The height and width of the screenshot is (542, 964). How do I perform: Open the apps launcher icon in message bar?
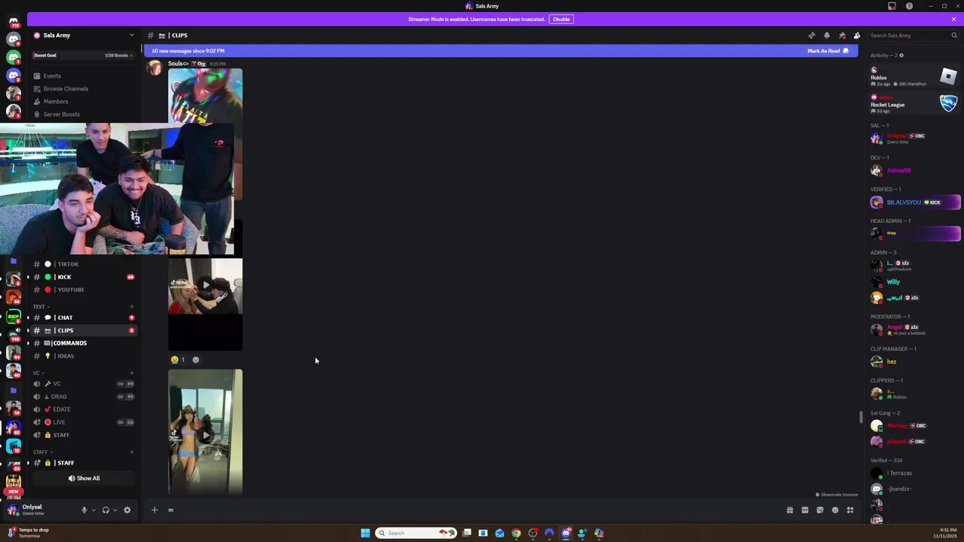coord(850,510)
